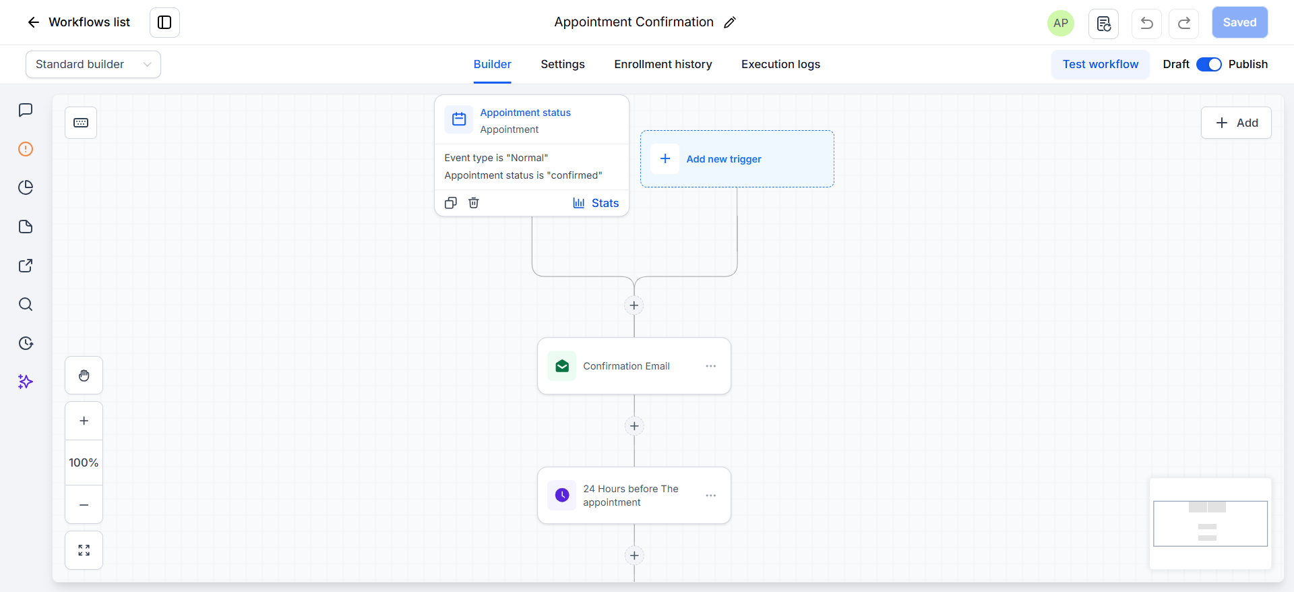Add step below Confirmation Email
The image size is (1294, 592).
pos(634,426)
